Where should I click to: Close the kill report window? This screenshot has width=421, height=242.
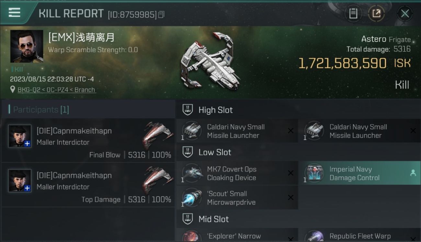405,14
